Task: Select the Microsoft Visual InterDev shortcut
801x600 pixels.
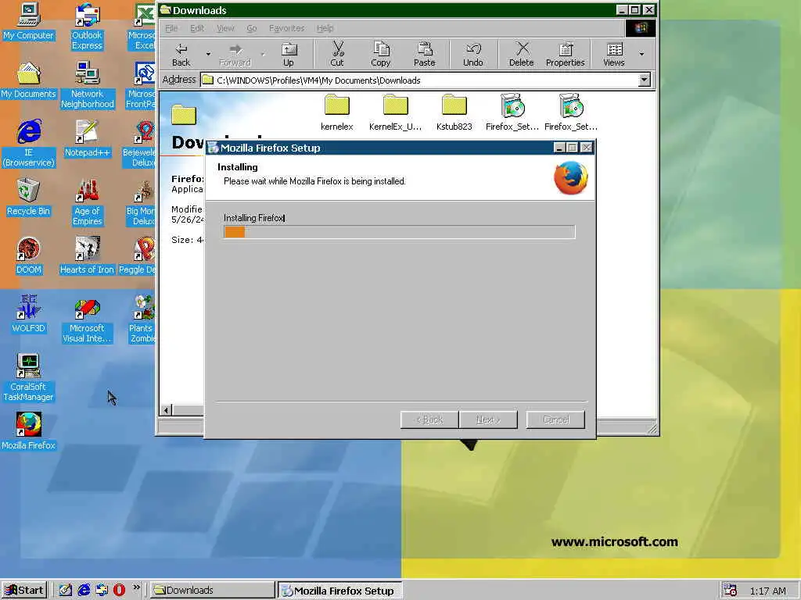Action: (87, 321)
